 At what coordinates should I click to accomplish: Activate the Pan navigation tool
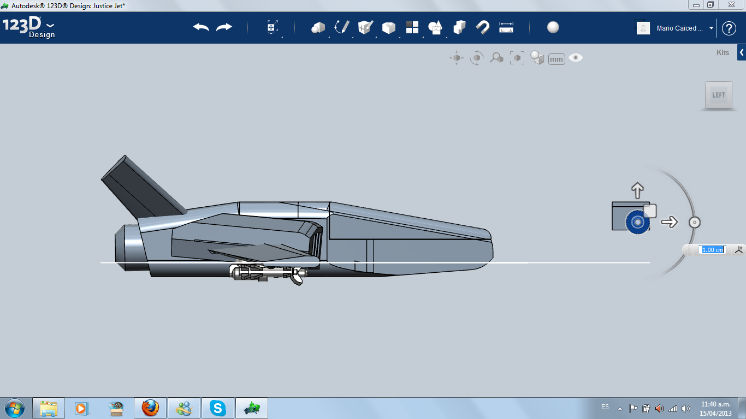click(457, 58)
